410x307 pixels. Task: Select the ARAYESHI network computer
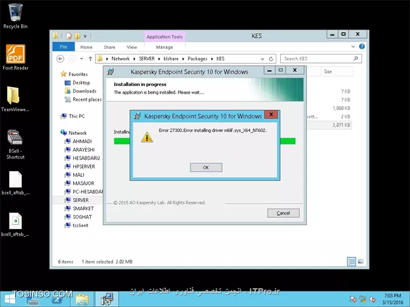(79, 150)
